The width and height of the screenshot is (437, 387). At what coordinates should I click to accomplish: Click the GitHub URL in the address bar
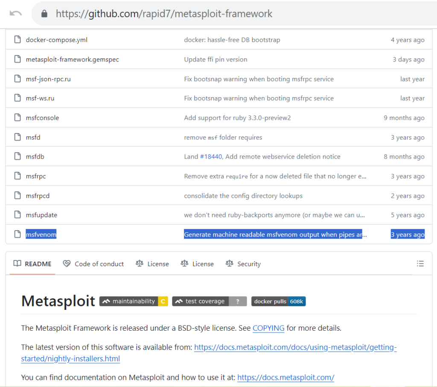click(x=164, y=14)
